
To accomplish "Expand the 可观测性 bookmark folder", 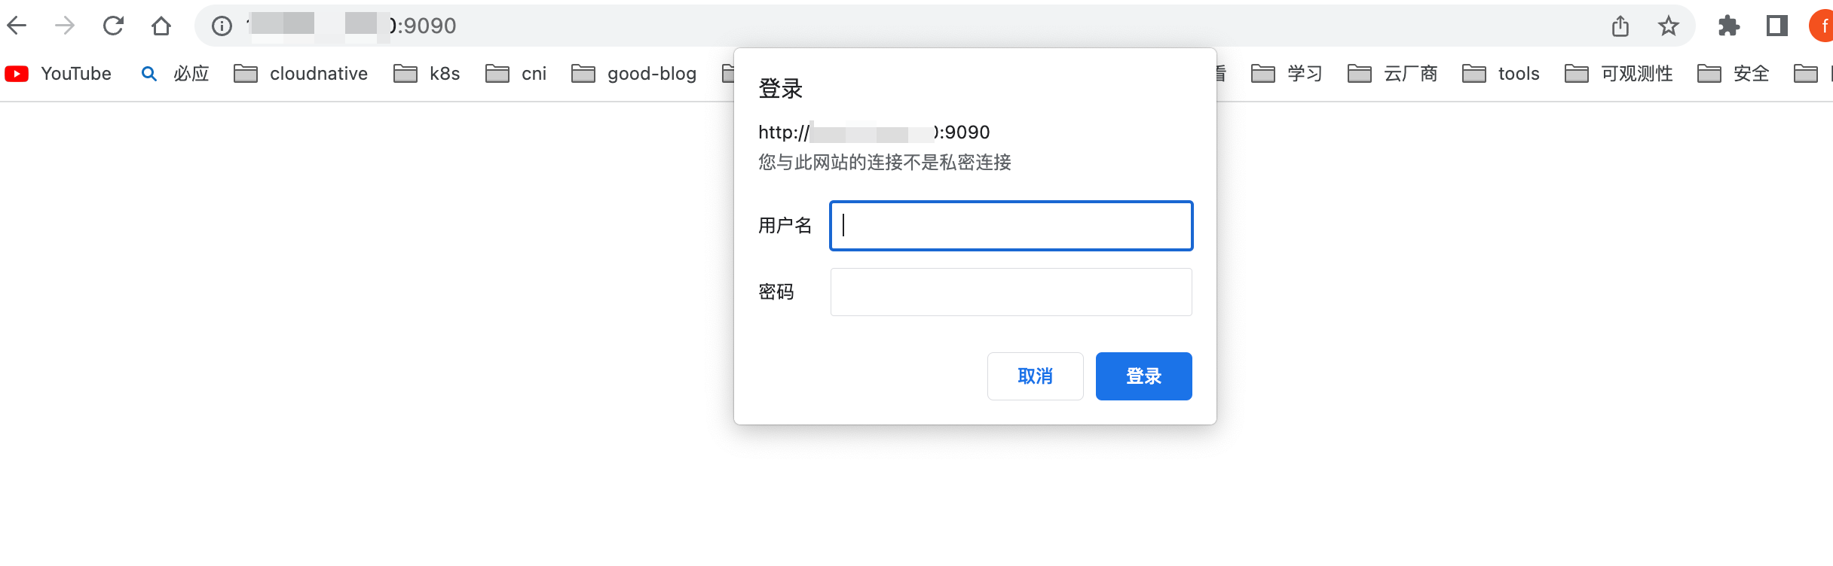I will click(1618, 74).
